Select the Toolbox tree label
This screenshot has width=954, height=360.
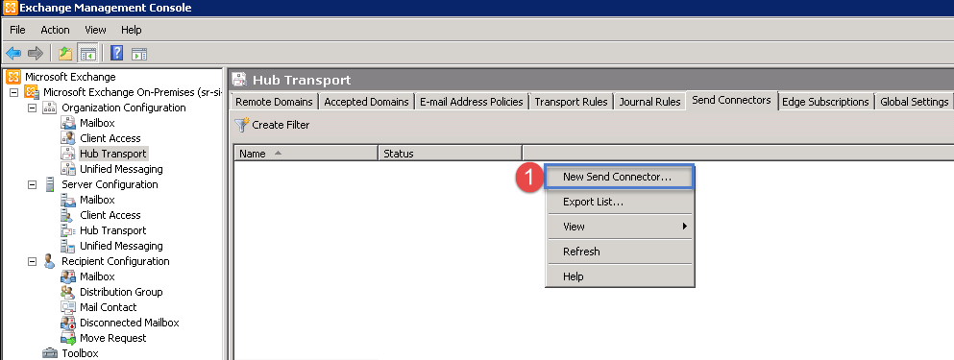pyautogui.click(x=80, y=353)
